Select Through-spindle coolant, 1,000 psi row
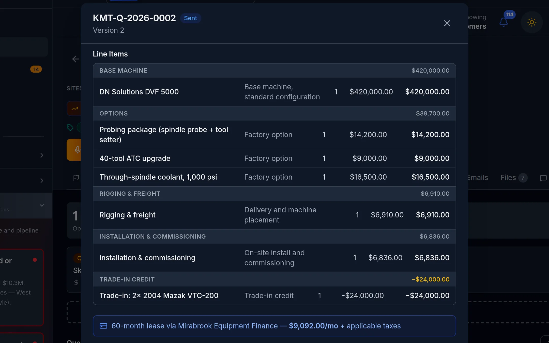The image size is (549, 343). 274,177
